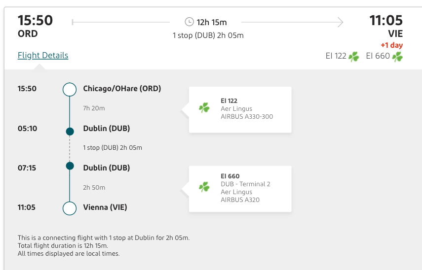Click the Dublin arrival dot at 05:10
The width and height of the screenshot is (422, 270).
(70, 131)
